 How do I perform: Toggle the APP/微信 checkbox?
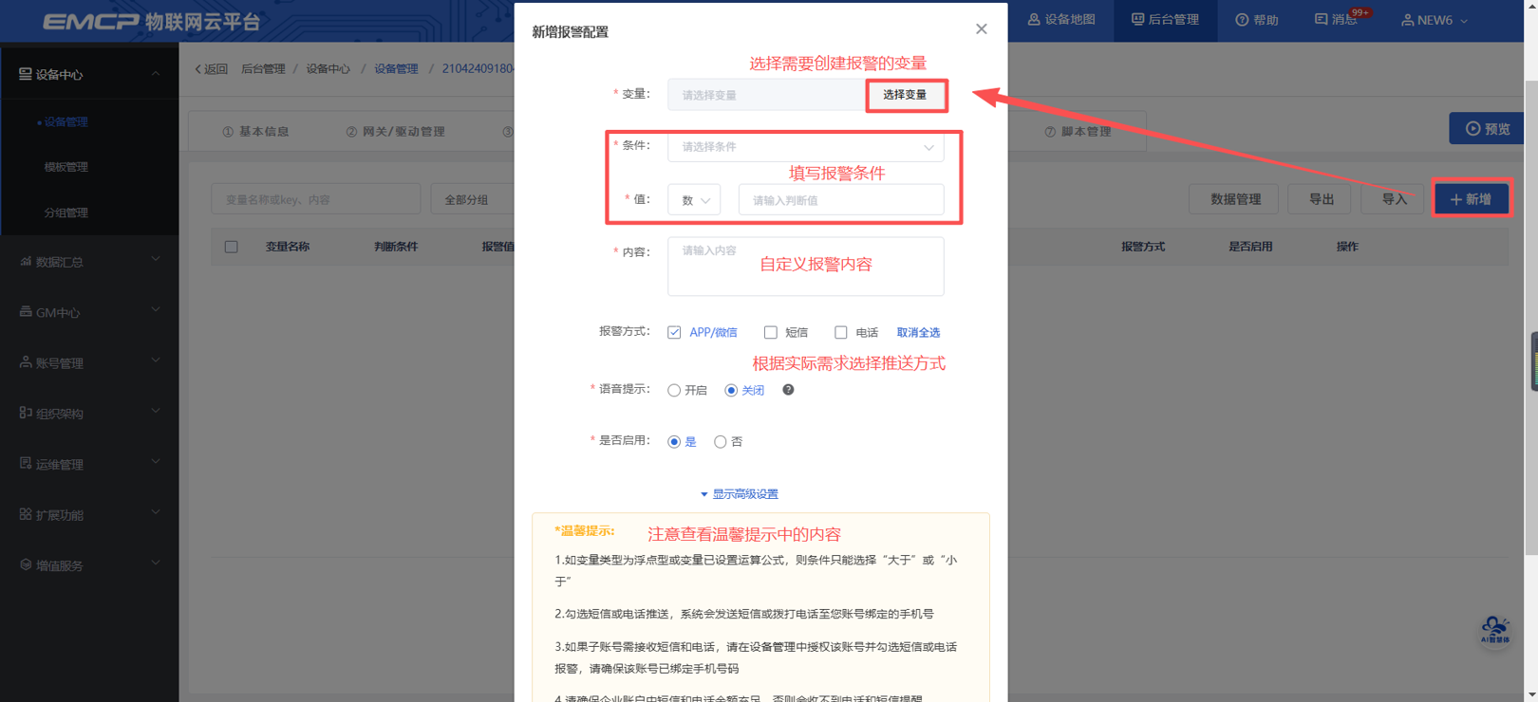click(x=674, y=332)
